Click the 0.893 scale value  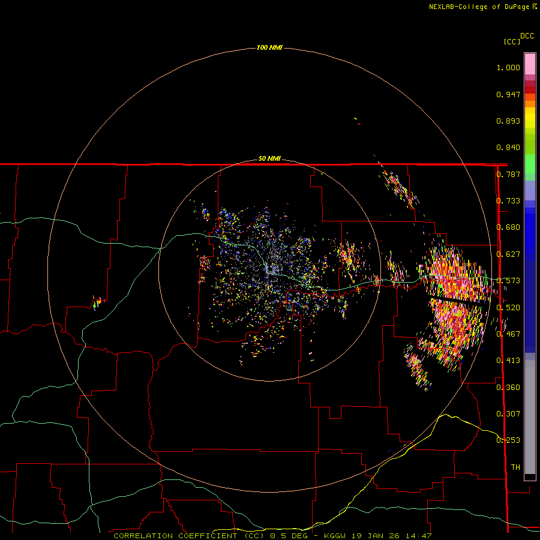(508, 121)
